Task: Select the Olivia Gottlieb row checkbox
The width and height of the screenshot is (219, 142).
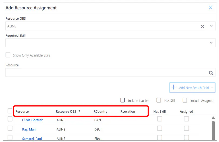Action: coord(10,119)
